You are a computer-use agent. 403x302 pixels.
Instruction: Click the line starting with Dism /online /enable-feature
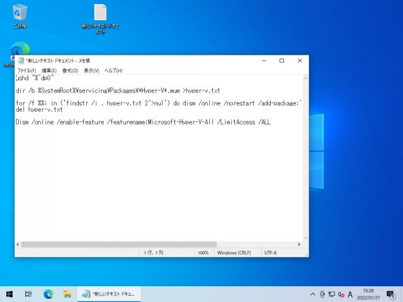click(x=143, y=122)
